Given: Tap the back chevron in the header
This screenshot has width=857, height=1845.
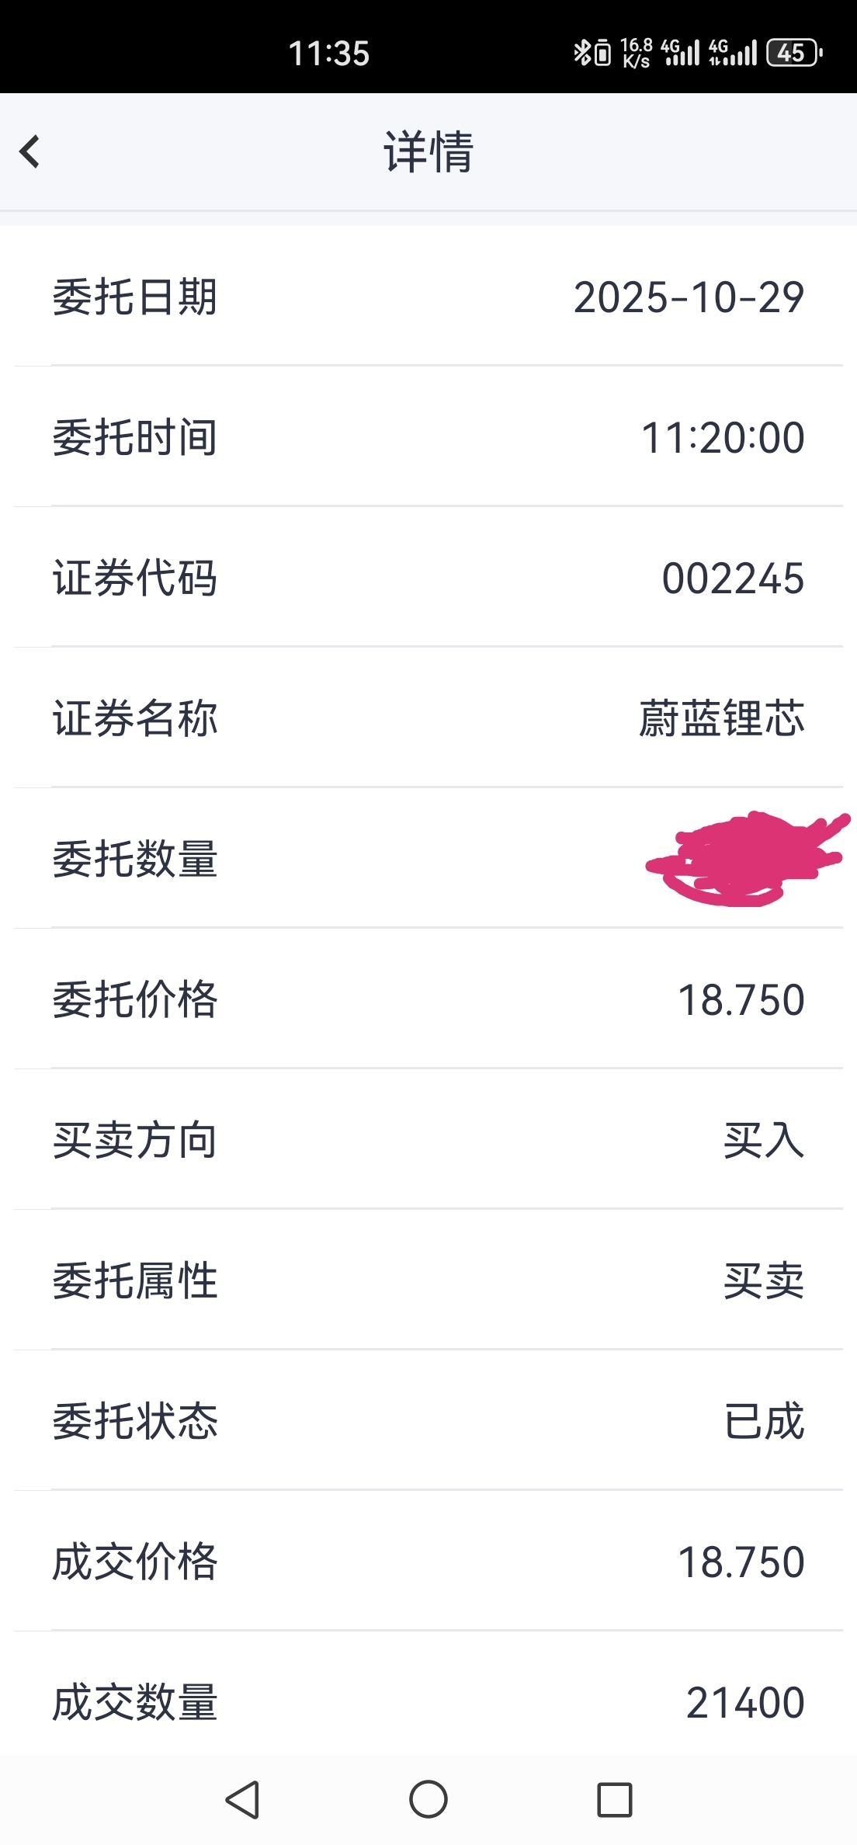Looking at the screenshot, I should pyautogui.click(x=30, y=151).
